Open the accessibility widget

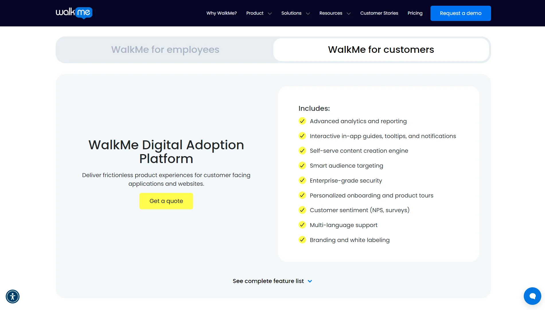pyautogui.click(x=13, y=296)
